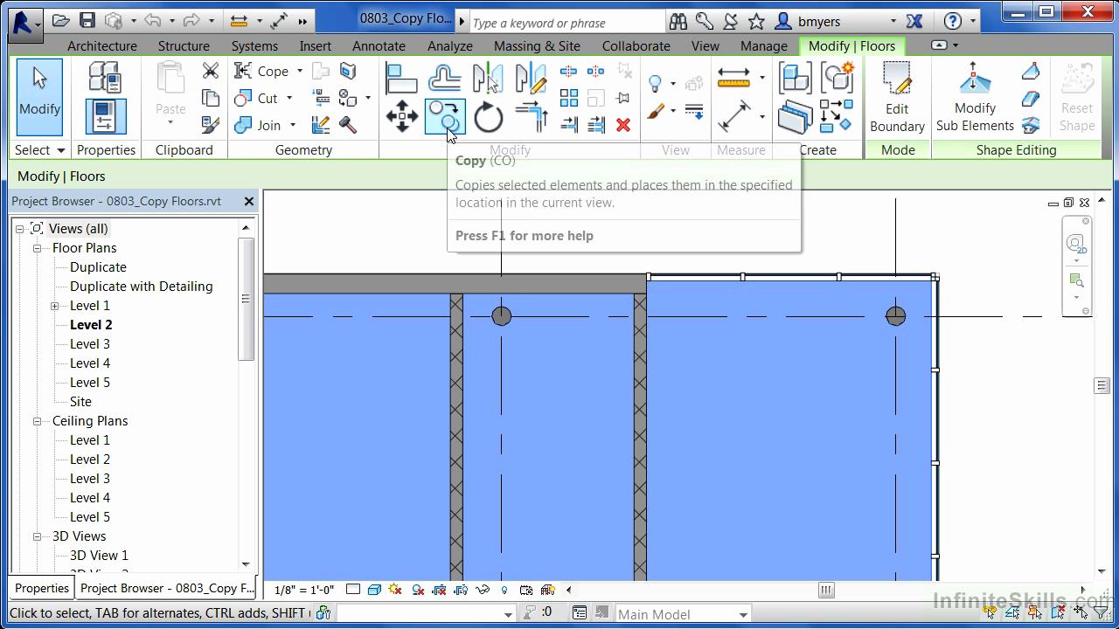Viewport: 1119px width, 629px height.
Task: Open the Site floor plan
Action: tap(80, 402)
